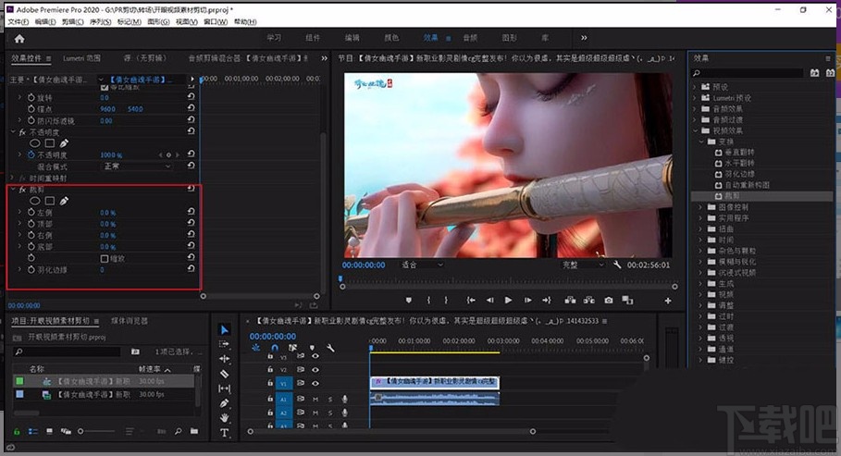Toggle visibility eye for track V1
The width and height of the screenshot is (841, 456).
[315, 382]
